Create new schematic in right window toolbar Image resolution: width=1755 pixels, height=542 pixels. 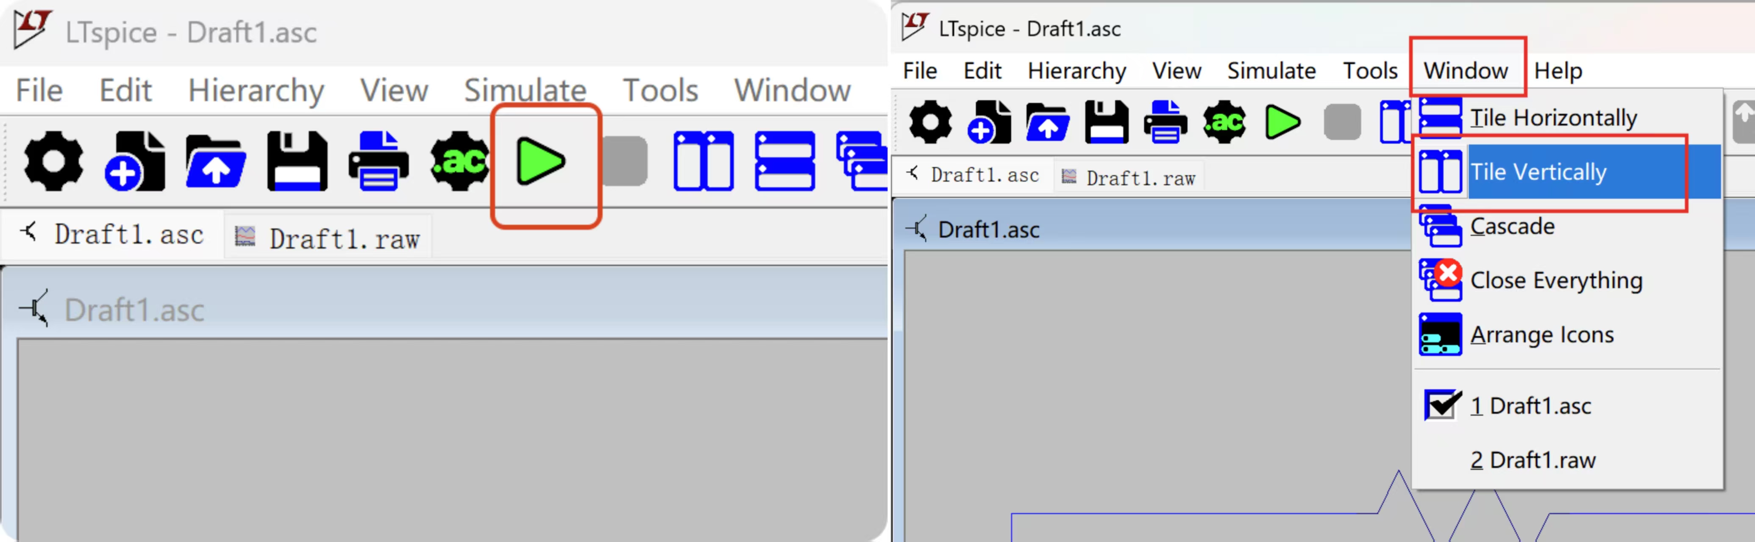pos(989,122)
